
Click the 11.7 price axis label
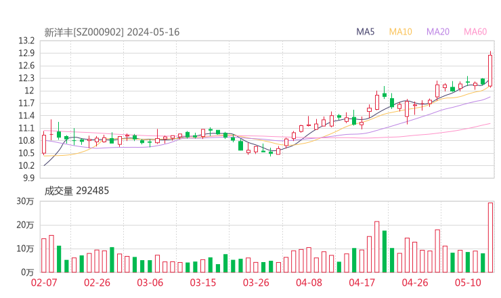tap(26, 103)
